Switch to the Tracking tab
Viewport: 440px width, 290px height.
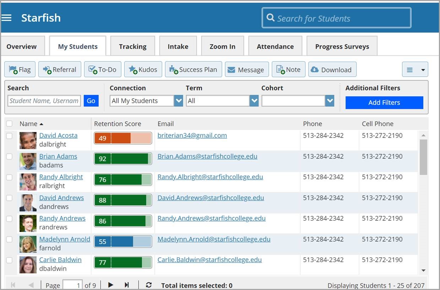(132, 46)
